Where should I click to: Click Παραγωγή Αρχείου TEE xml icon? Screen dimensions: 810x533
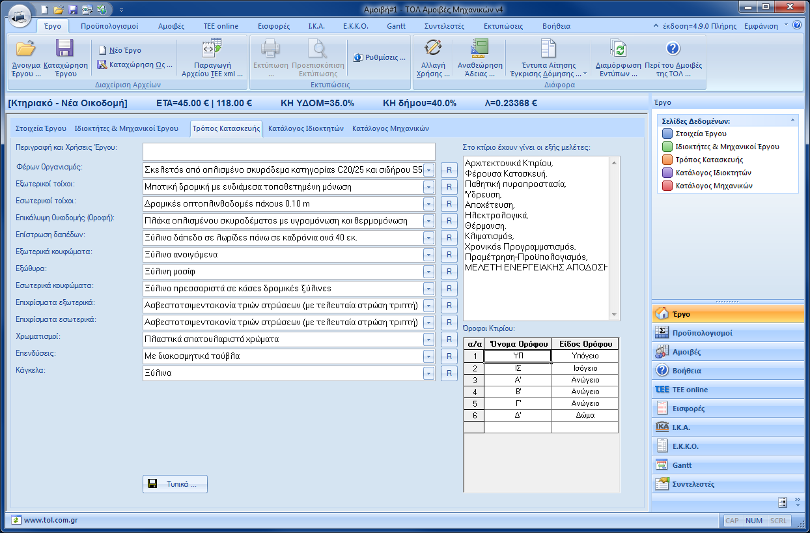212,49
